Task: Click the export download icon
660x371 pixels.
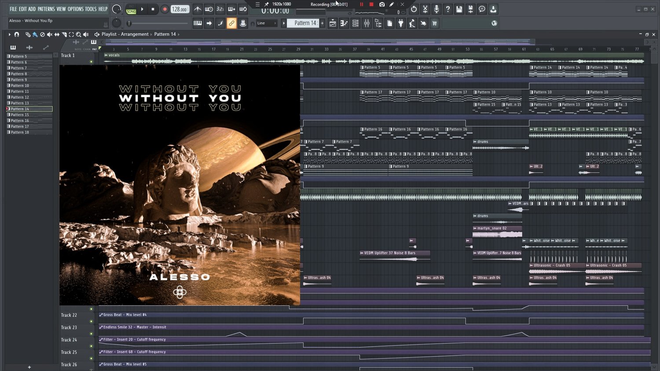Action: (x=493, y=9)
